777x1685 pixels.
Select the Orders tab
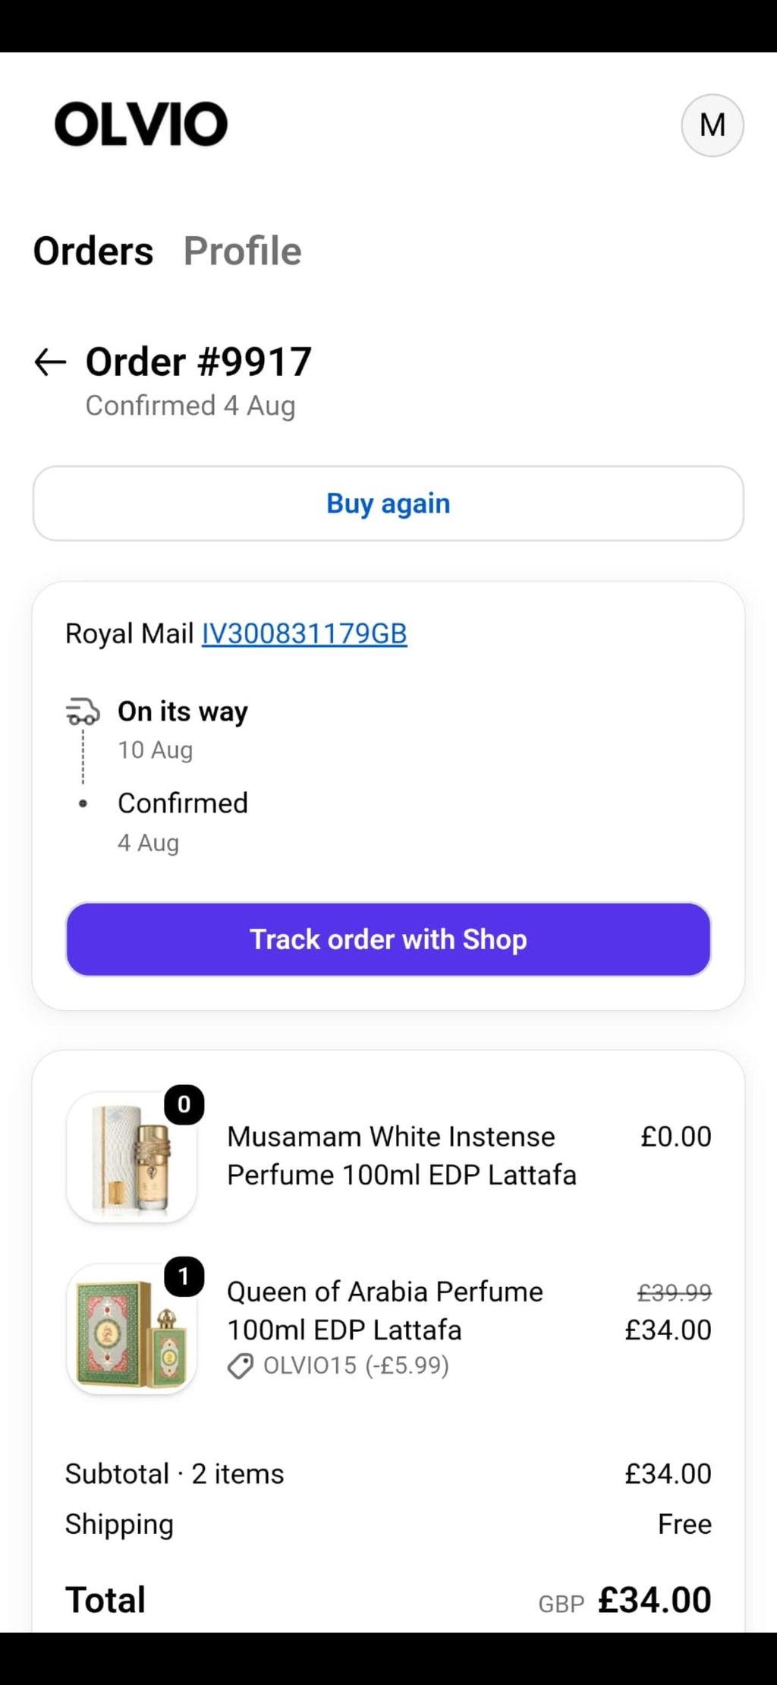(x=93, y=251)
